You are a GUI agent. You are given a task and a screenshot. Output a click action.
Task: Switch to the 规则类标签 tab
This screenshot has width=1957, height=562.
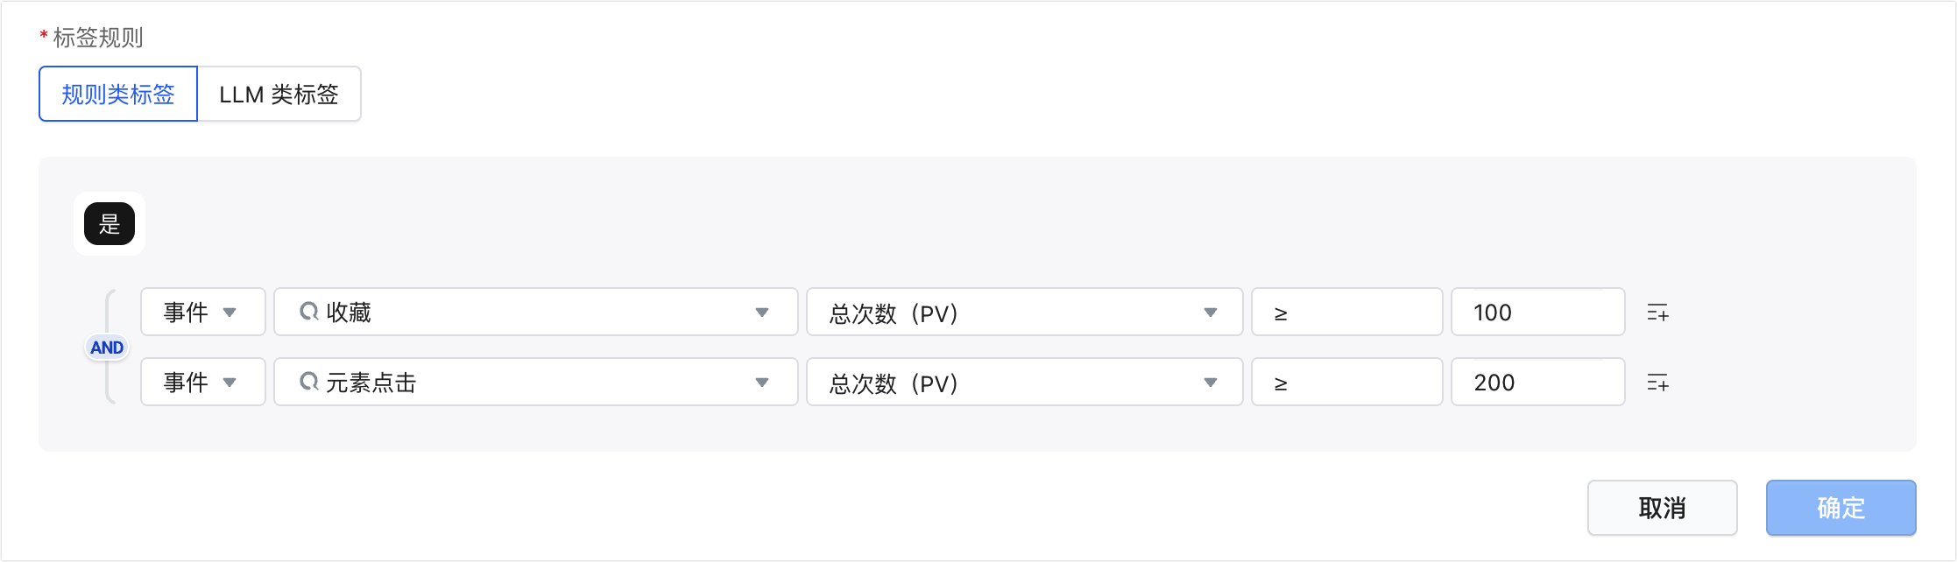pyautogui.click(x=118, y=95)
